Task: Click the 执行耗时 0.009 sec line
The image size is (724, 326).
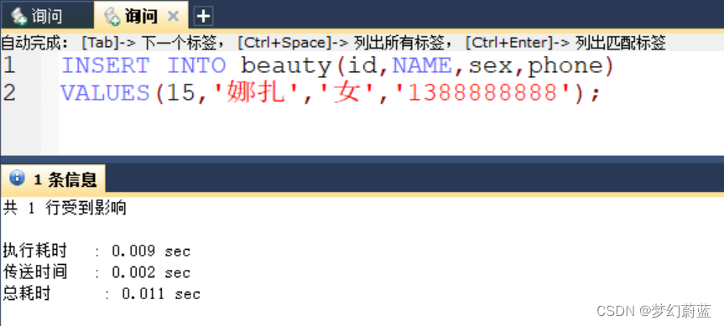Action: [96, 251]
